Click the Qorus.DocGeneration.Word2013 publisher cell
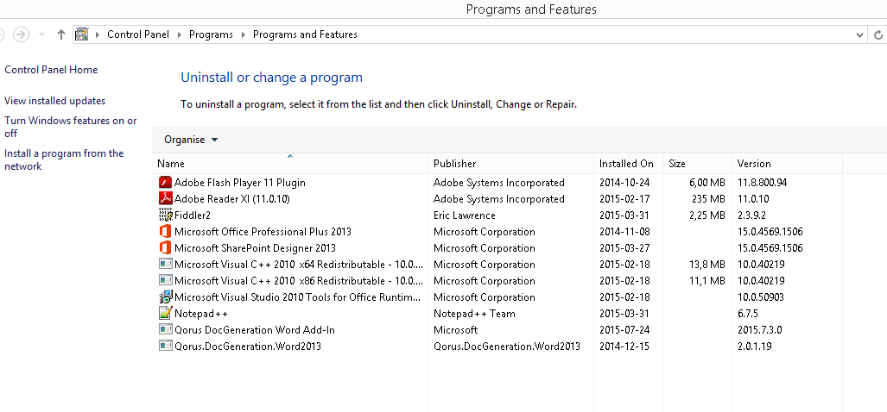The height and width of the screenshot is (412, 887). [507, 346]
